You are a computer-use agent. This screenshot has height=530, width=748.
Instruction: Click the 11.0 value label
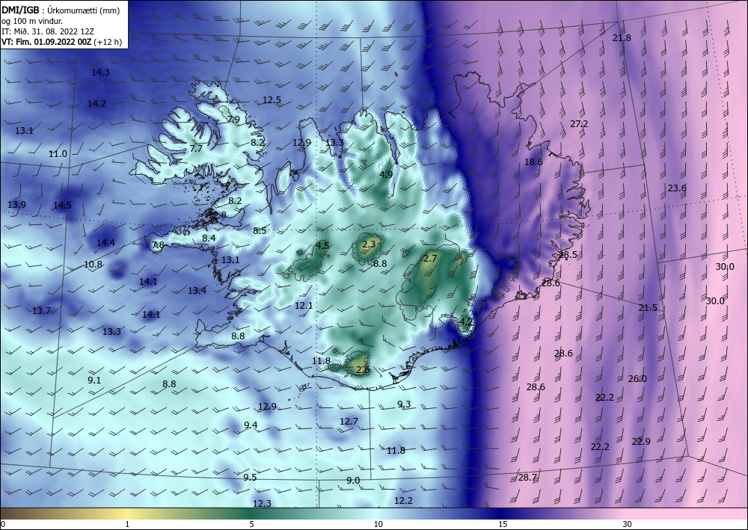[58, 154]
